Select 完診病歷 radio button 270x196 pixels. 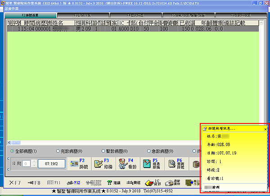tap(58, 151)
